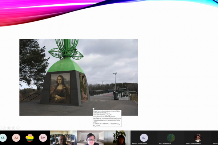Open video tile of man in computer classroom
218x145 pixels.
[x=63, y=138]
